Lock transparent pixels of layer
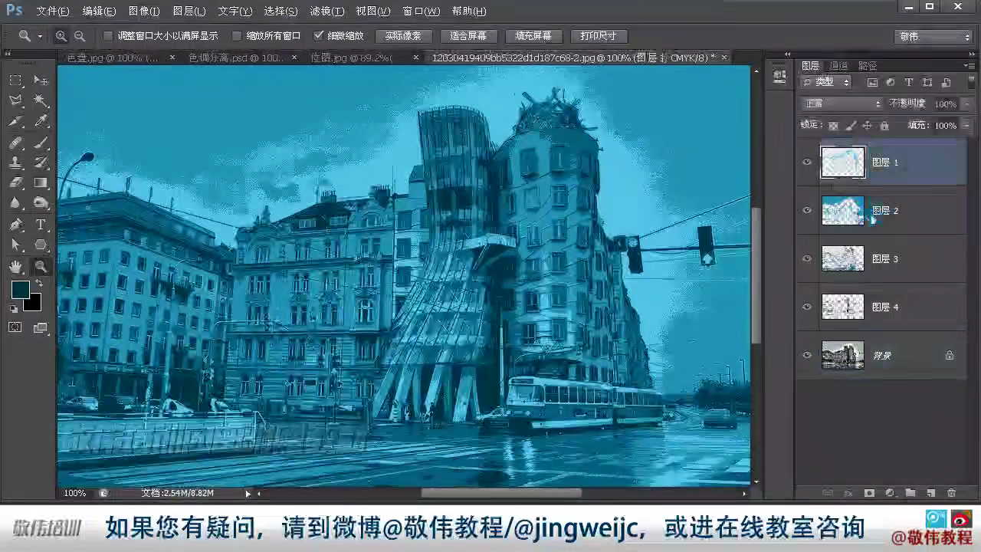The height and width of the screenshot is (552, 981). [833, 126]
